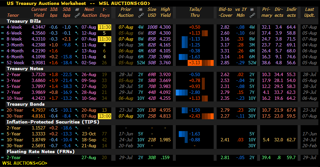This screenshot has width=320, height=167.
Task: Click the grid icon above the Next Auction link icon
Action: pyautogui.click(x=77, y=10)
